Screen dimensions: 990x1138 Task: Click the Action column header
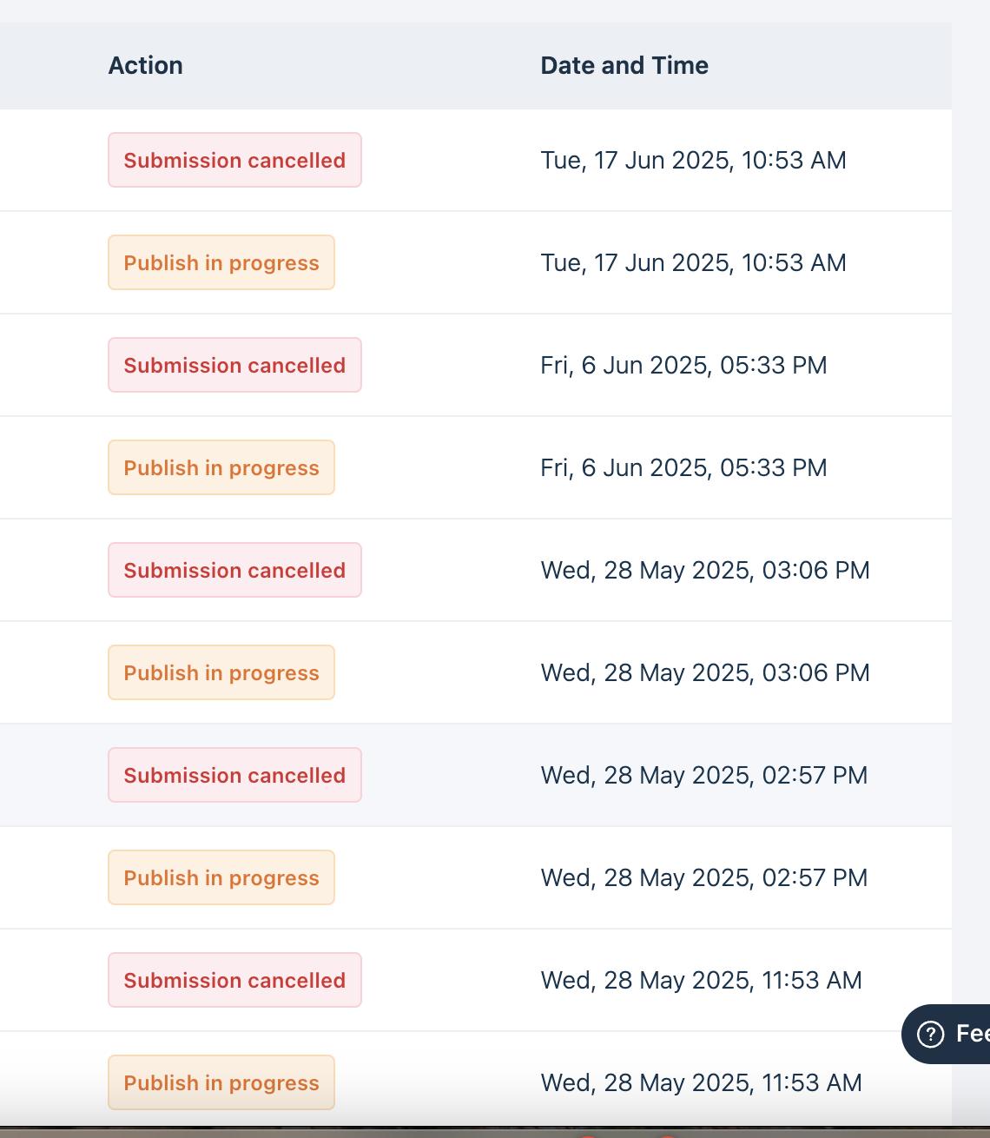pyautogui.click(x=146, y=66)
